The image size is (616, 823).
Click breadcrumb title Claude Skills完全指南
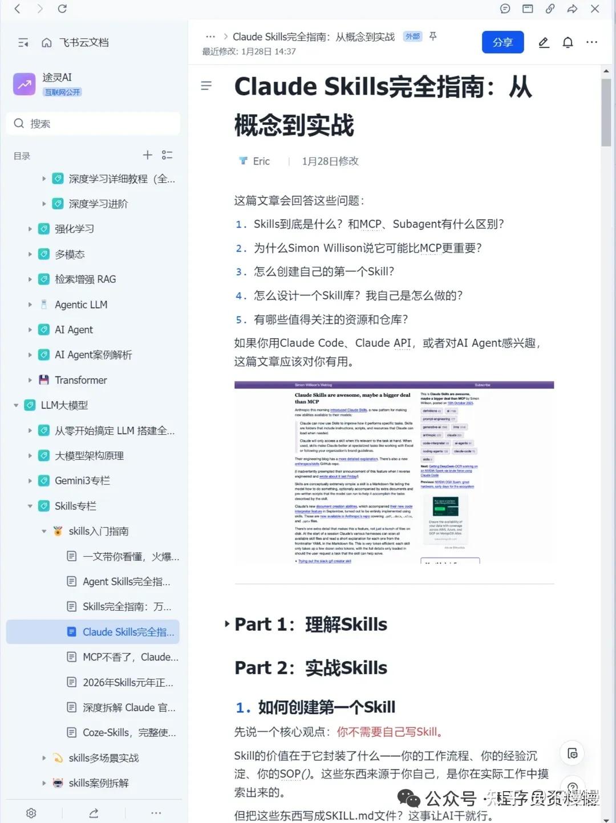pos(314,37)
